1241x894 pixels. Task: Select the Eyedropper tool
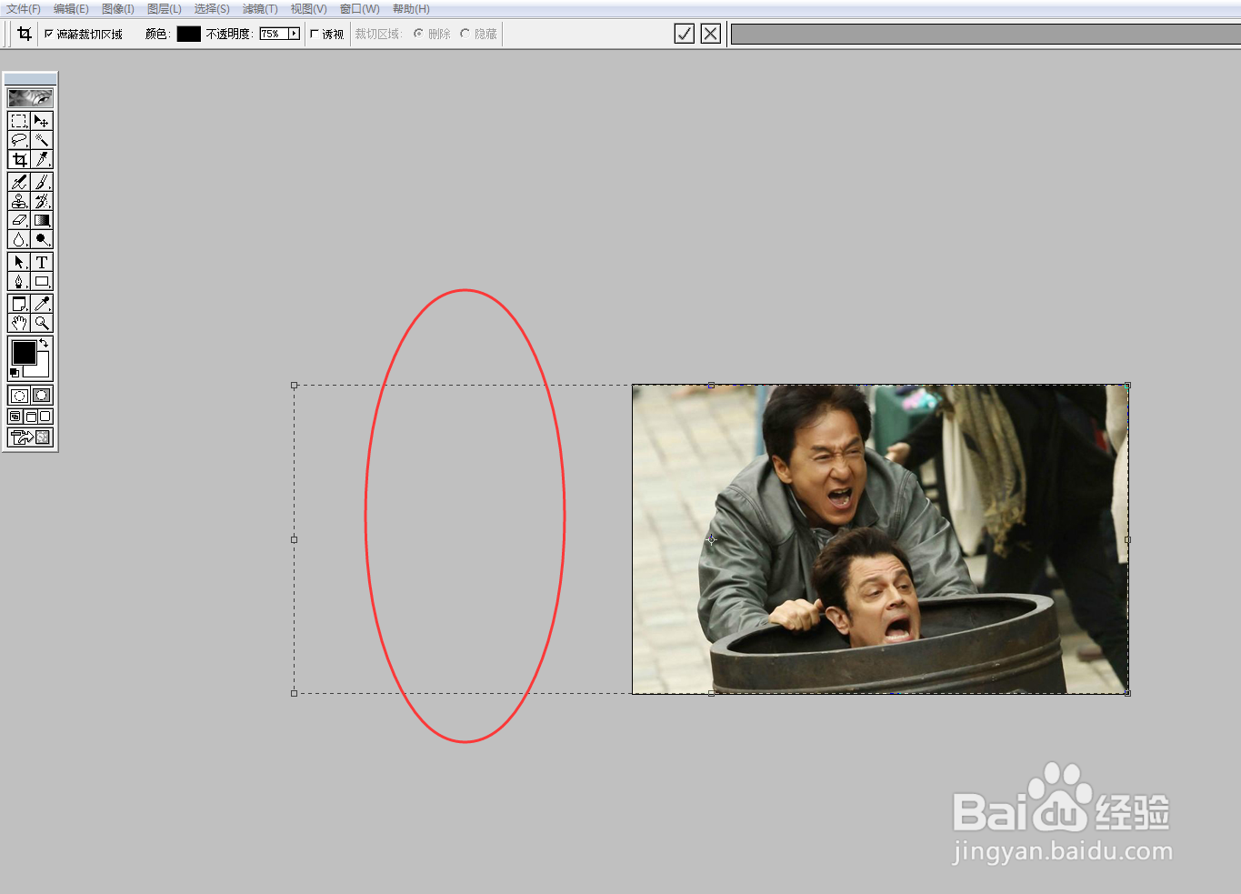click(x=42, y=304)
